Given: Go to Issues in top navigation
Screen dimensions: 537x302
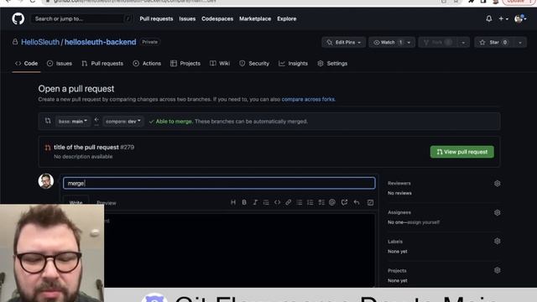Looking at the screenshot, I should pyautogui.click(x=187, y=18).
